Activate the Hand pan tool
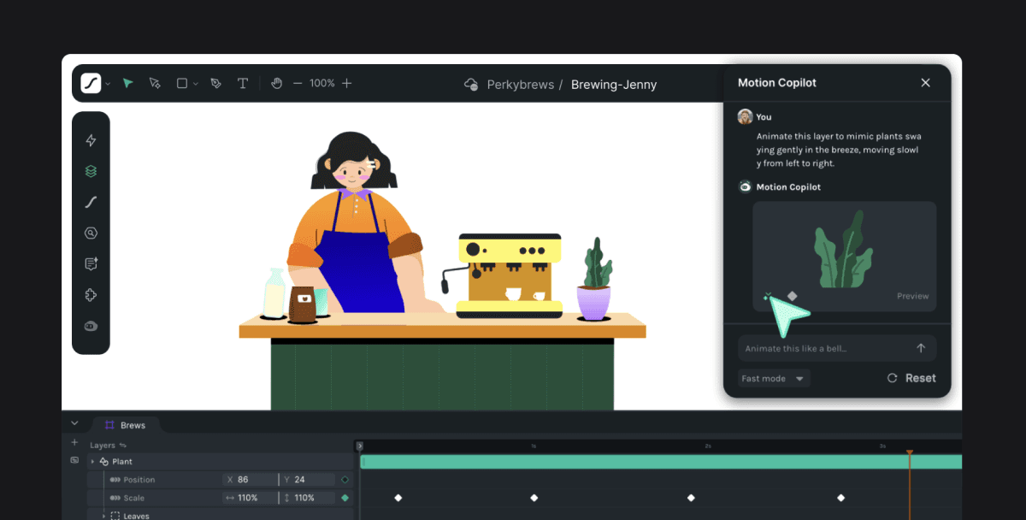The height and width of the screenshot is (520, 1026). (276, 83)
